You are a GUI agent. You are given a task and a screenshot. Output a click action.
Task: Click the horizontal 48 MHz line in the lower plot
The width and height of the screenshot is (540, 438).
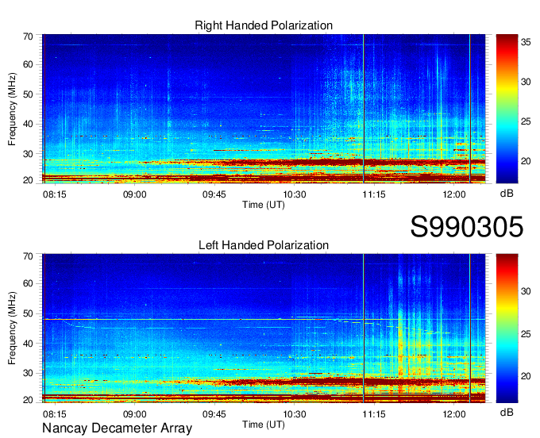pyautogui.click(x=264, y=319)
